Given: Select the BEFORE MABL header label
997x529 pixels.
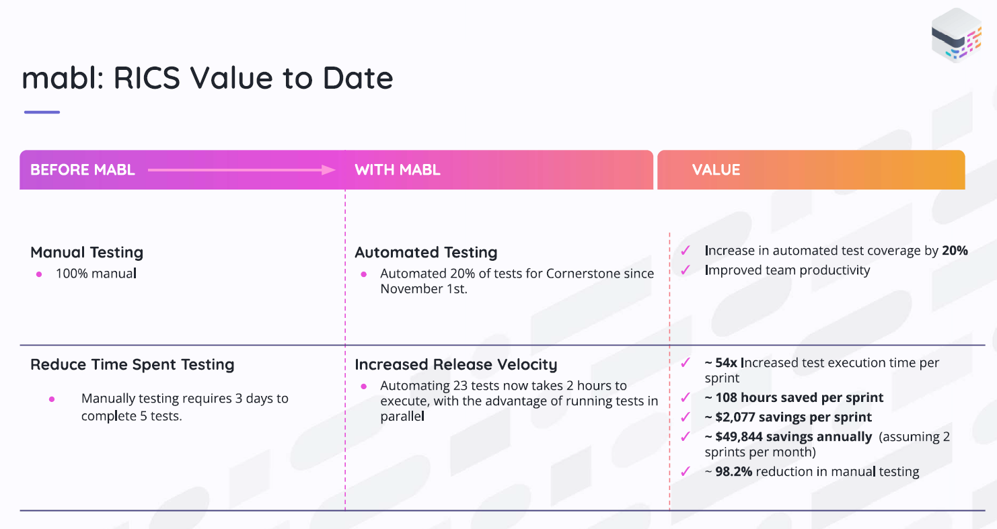Looking at the screenshot, I should 83,170.
